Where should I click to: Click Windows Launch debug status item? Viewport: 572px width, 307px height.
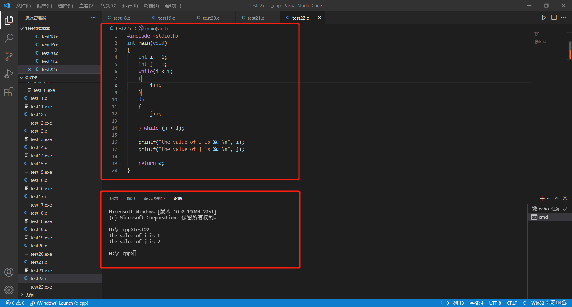click(59, 303)
